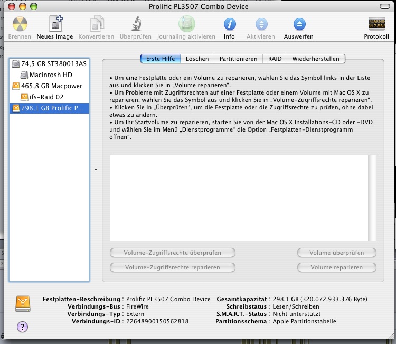Click Volume-Zugriffsrechte überprüfen button

(x=173, y=253)
